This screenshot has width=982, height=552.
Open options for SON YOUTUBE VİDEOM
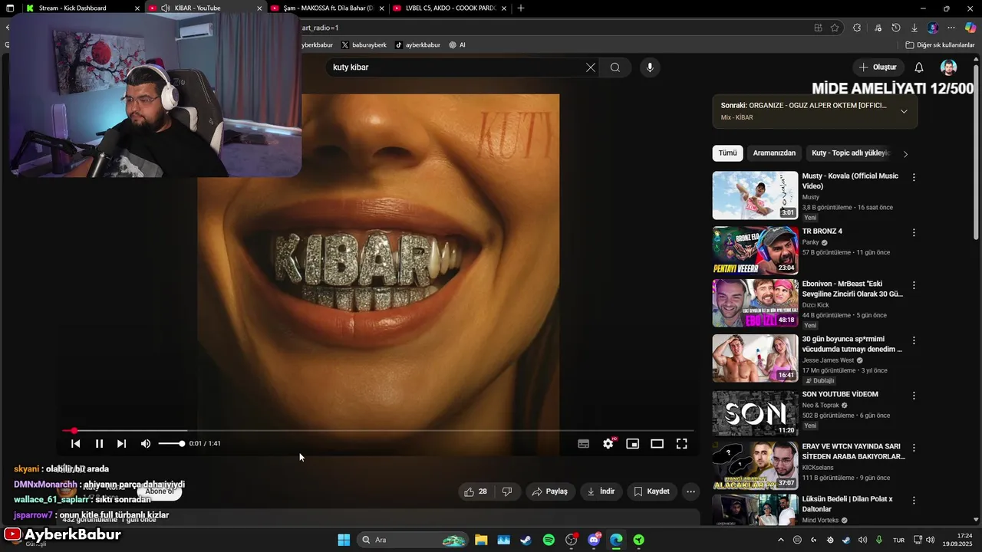[x=914, y=396]
